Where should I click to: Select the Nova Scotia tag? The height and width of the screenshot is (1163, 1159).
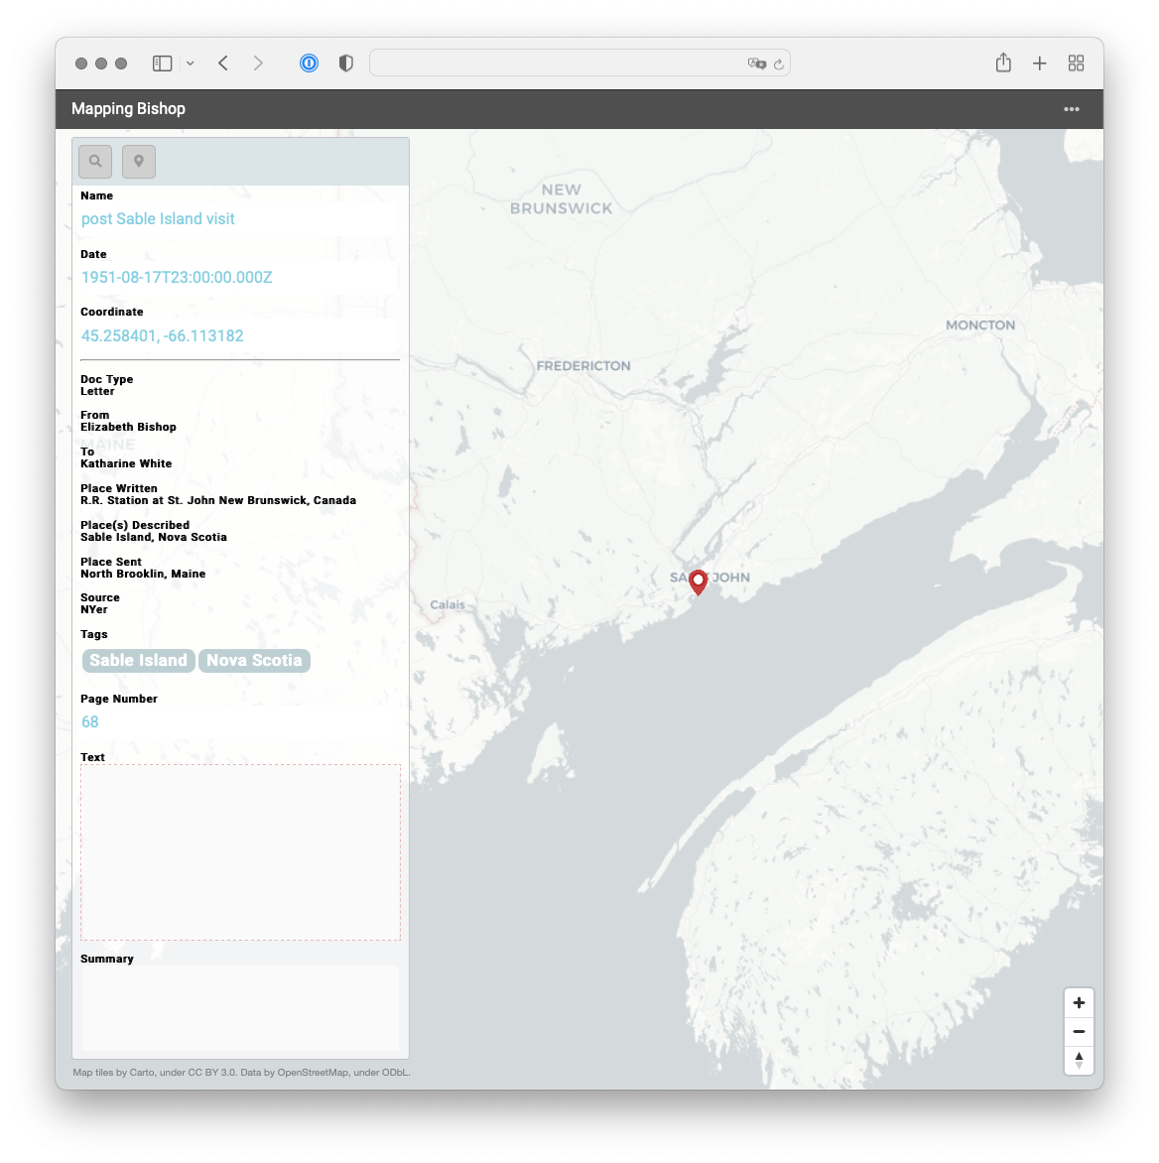254,660
